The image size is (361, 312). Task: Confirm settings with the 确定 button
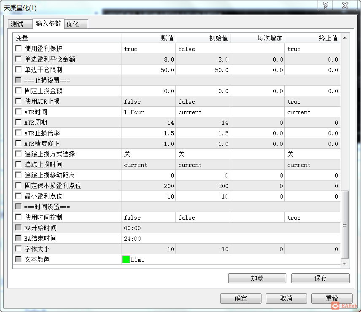tap(240, 299)
